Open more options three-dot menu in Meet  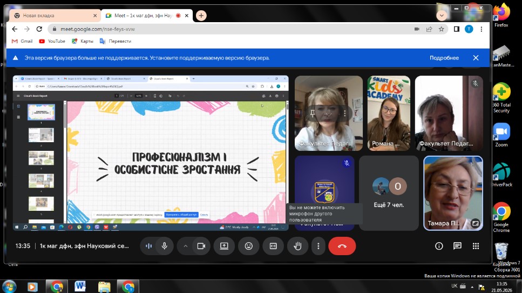(318, 246)
